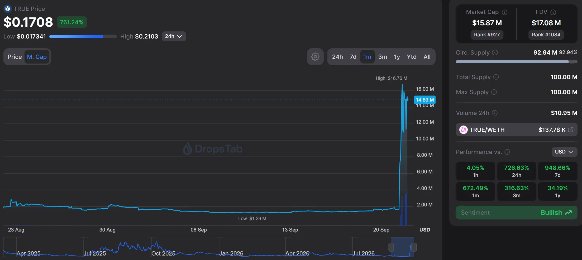Open the USD performance currency dropdown
This screenshot has height=260, width=582.
564,152
